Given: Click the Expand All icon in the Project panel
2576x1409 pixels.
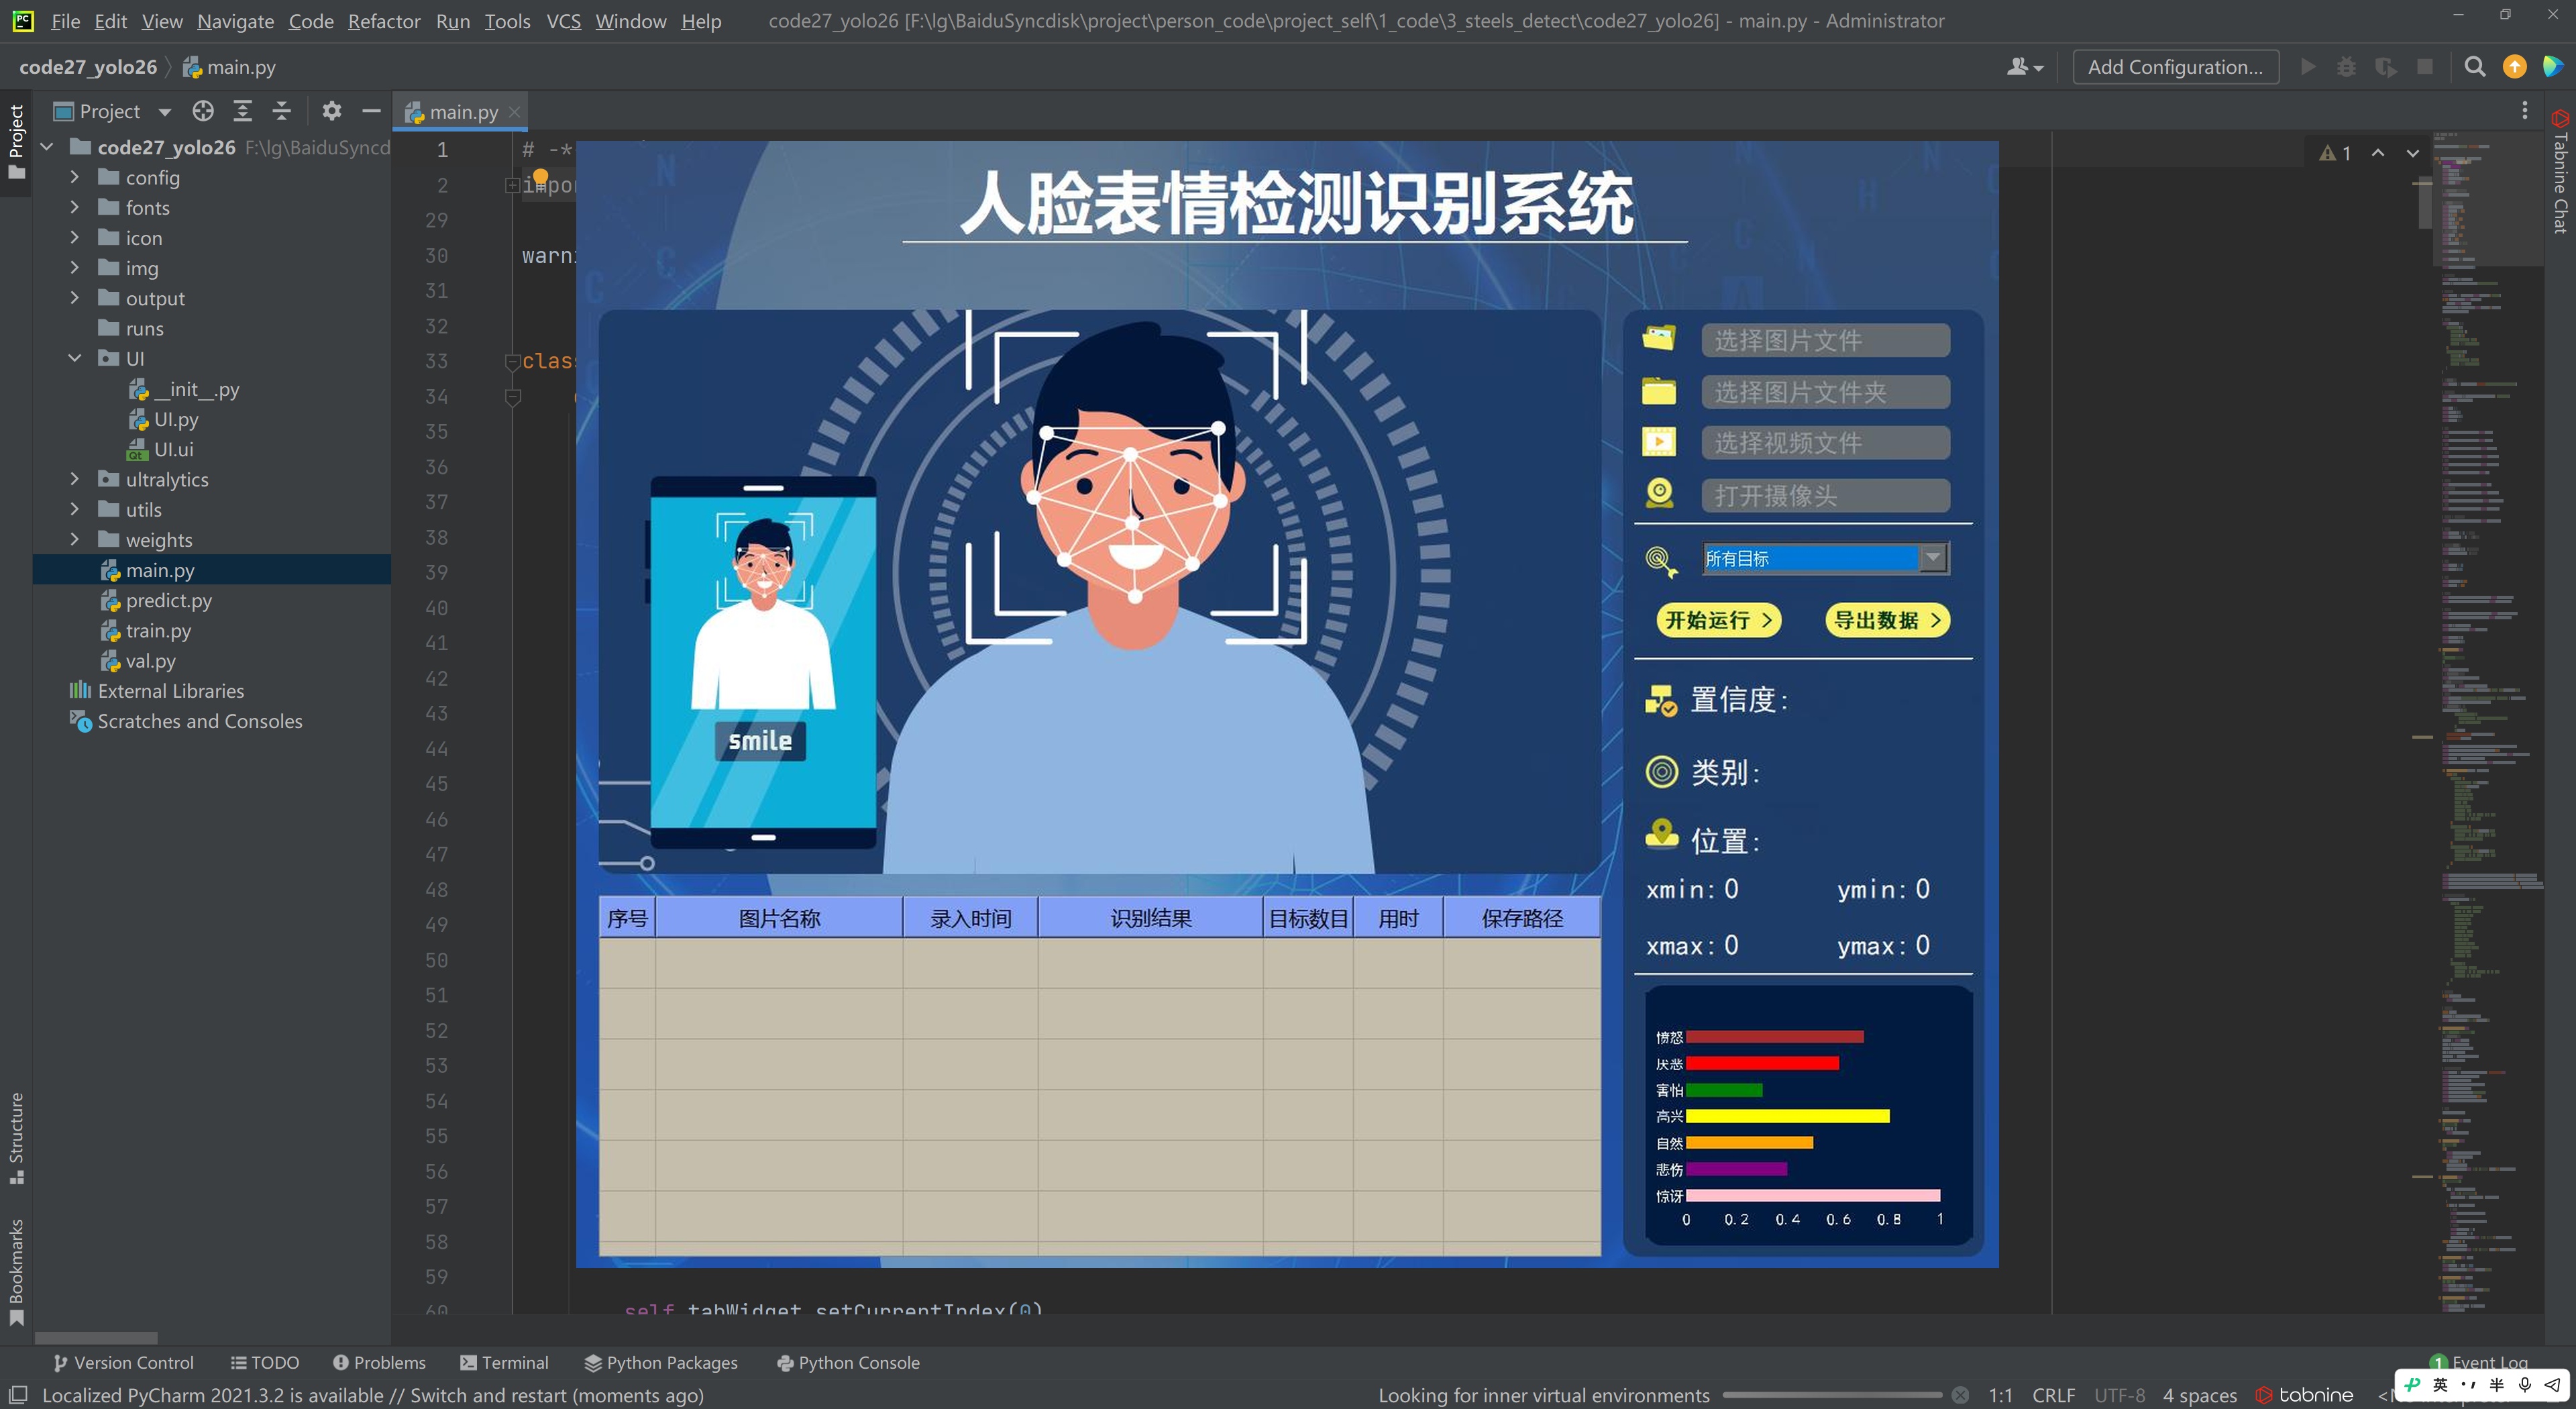Looking at the screenshot, I should coord(242,111).
